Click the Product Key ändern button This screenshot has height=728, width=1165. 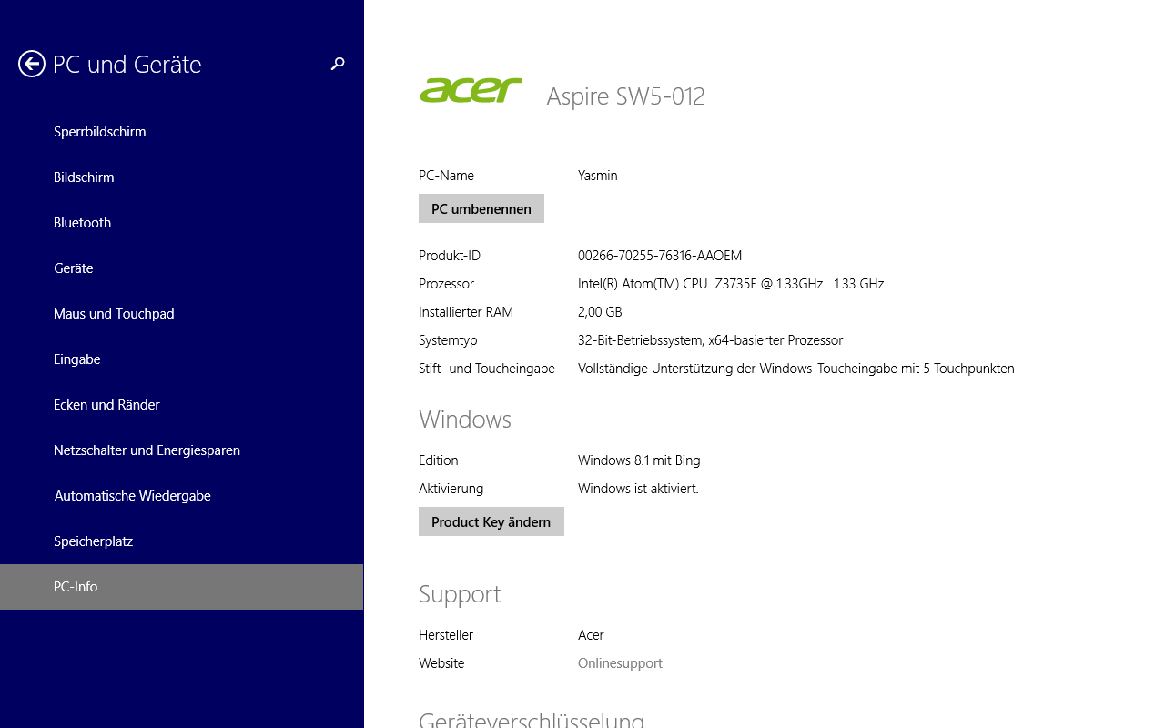click(x=491, y=521)
